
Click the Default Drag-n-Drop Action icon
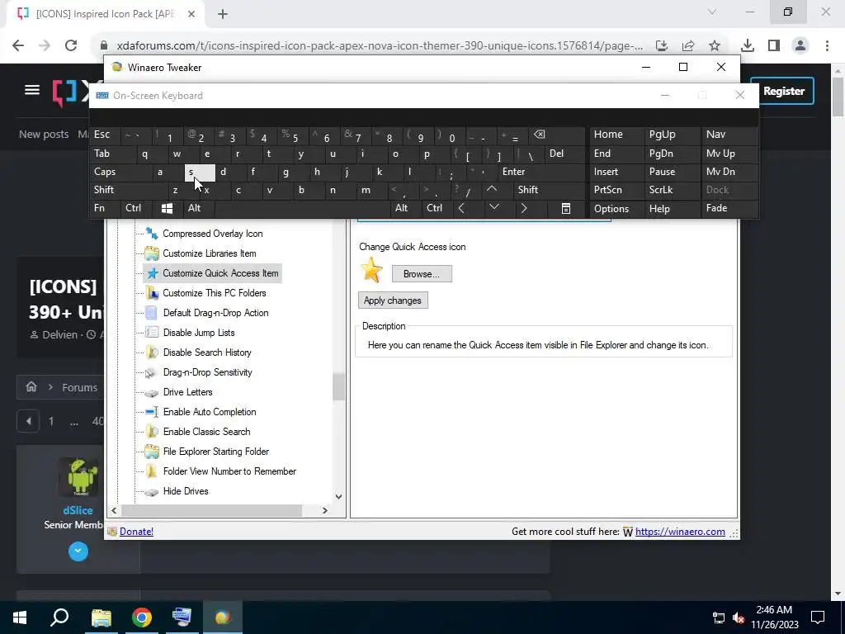152,313
